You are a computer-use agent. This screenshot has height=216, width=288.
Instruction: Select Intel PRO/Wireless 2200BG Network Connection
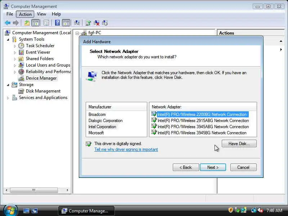200,114
